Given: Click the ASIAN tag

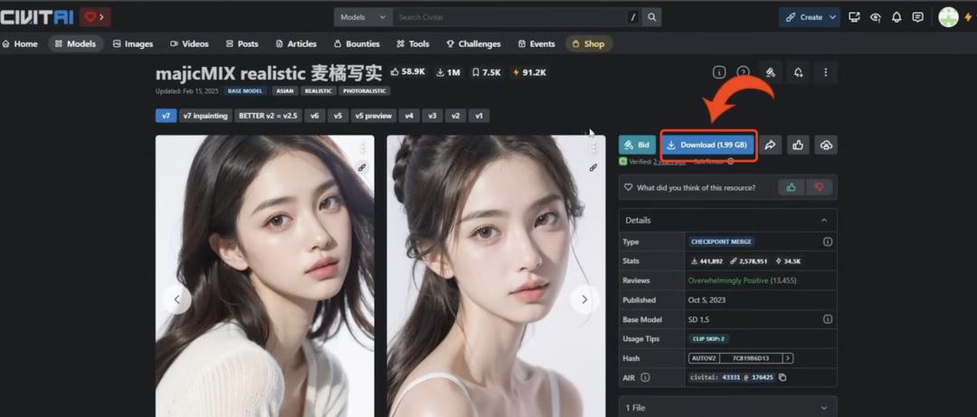Looking at the screenshot, I should [285, 91].
